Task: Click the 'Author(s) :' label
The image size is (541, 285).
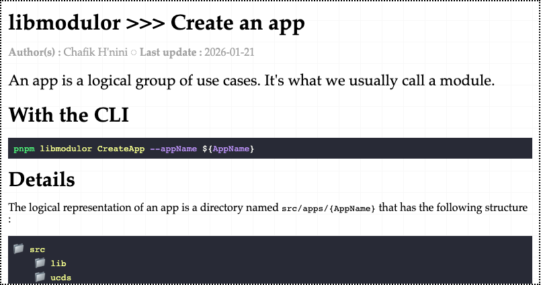Action: (35, 52)
